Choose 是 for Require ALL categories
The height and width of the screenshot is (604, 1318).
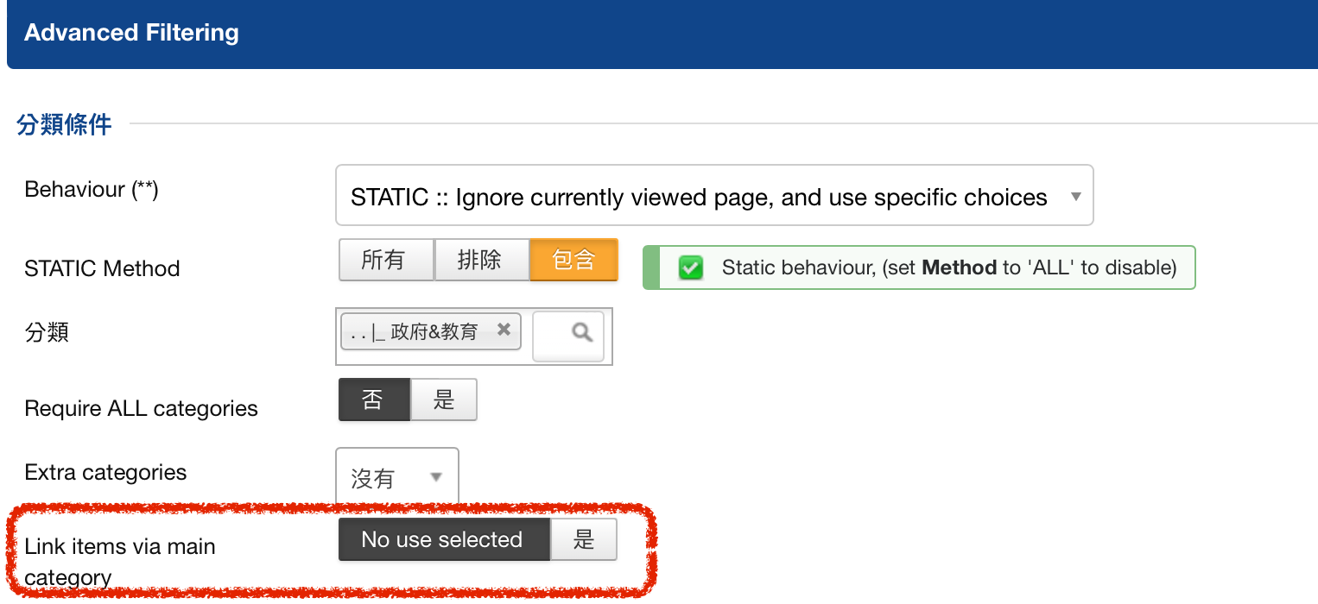click(444, 400)
